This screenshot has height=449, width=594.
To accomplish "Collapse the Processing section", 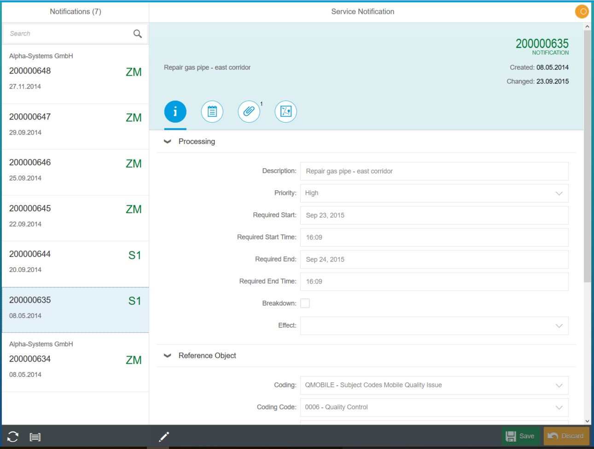I will point(167,141).
